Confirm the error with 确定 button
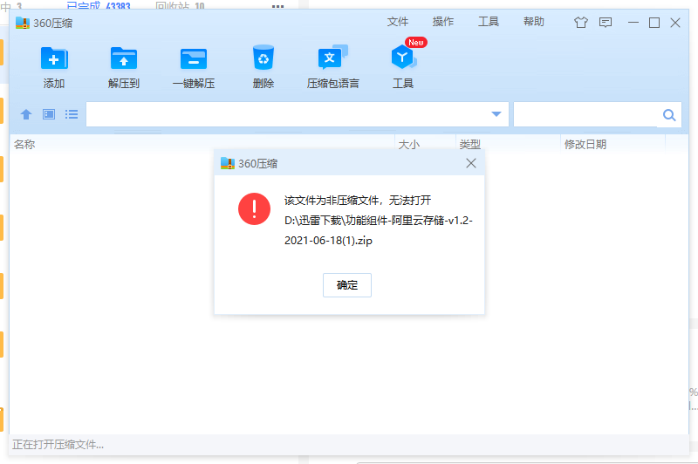The width and height of the screenshot is (698, 464). (x=347, y=285)
